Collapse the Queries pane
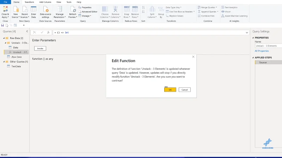The width and height of the screenshot is (282, 158). pos(27,31)
